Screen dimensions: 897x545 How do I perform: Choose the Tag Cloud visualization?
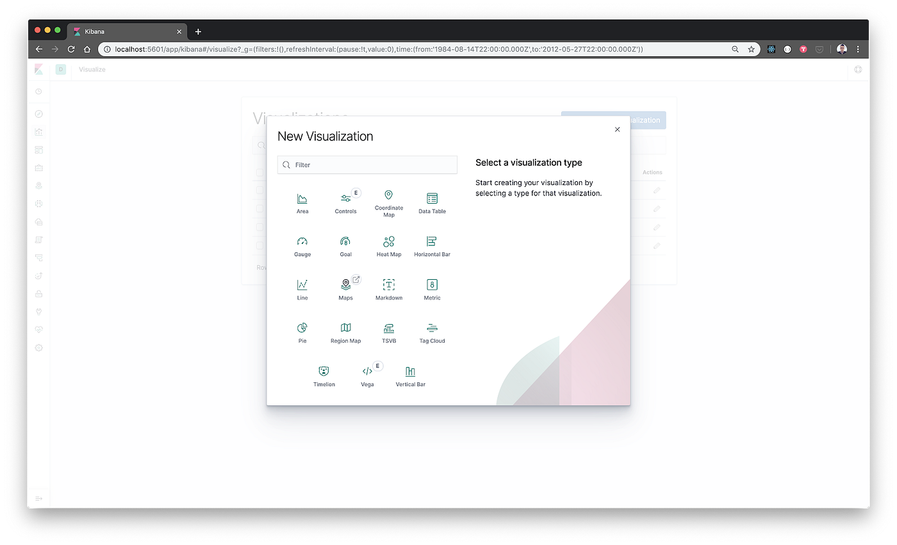[432, 333]
